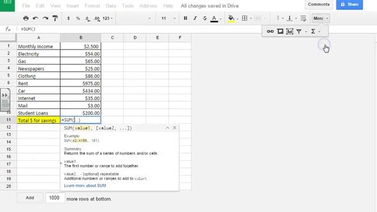Select column A header
The width and height of the screenshot is (377, 212).
pyautogui.click(x=38, y=38)
